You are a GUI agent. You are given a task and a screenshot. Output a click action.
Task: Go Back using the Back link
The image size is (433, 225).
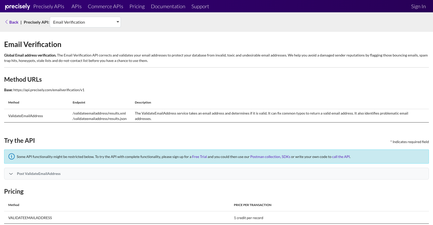coord(14,22)
